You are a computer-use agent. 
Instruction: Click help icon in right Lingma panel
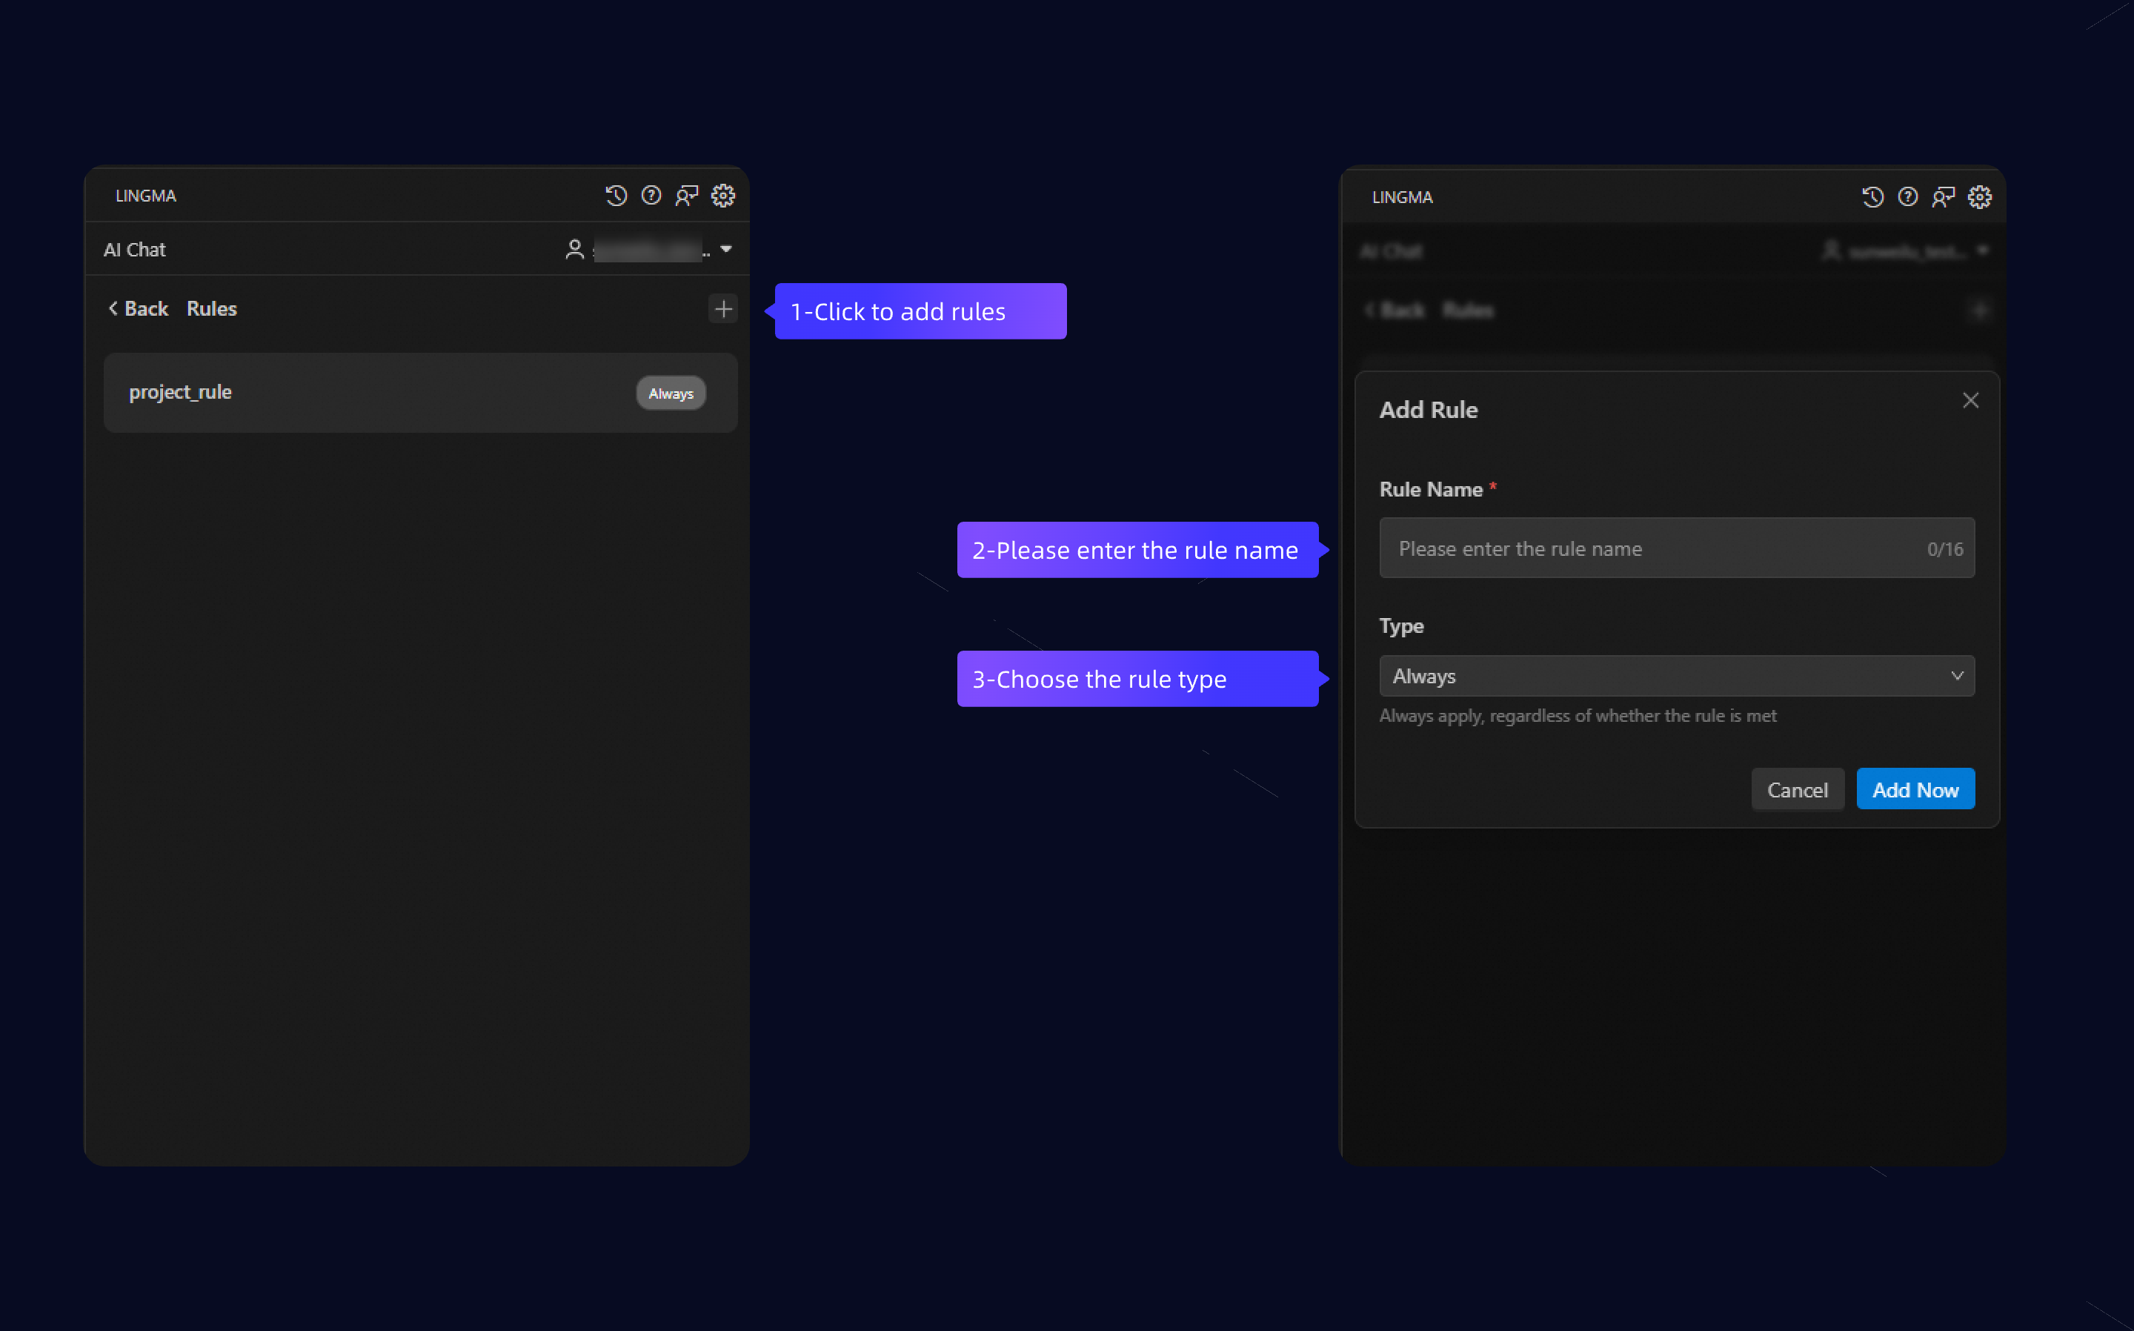pyautogui.click(x=1908, y=197)
